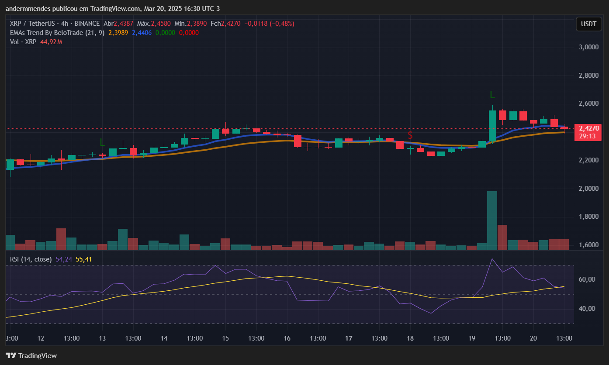Click the red S signal marker near 18
Screen dimensions: 609x365
410,135
